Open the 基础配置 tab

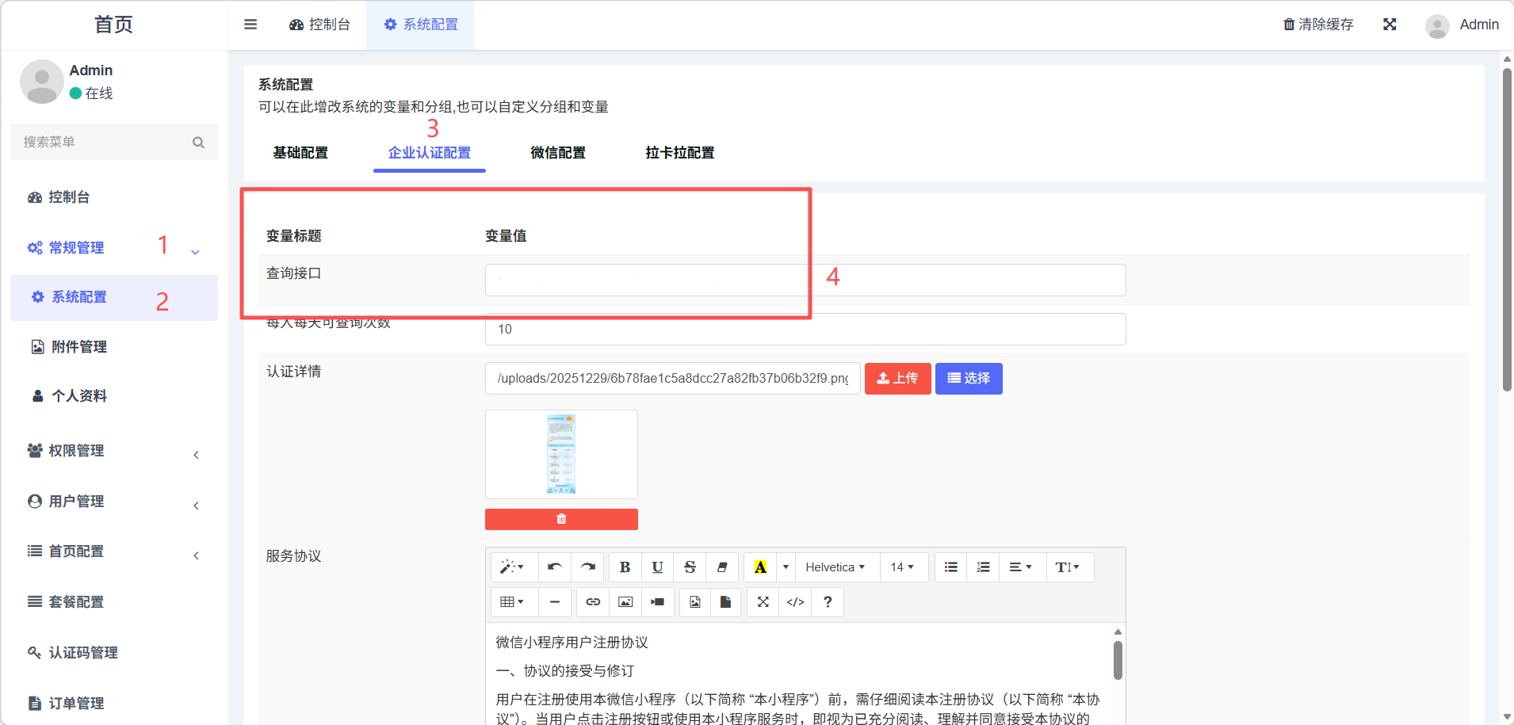300,153
